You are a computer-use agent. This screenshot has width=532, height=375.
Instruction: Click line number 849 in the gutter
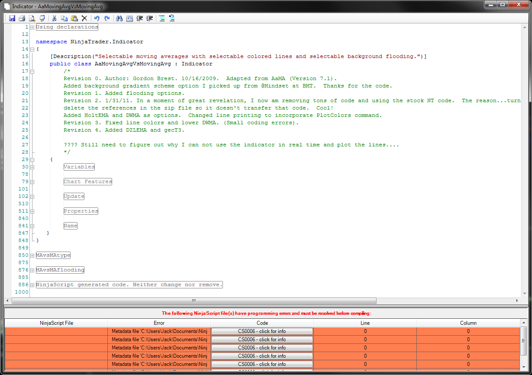click(x=23, y=248)
